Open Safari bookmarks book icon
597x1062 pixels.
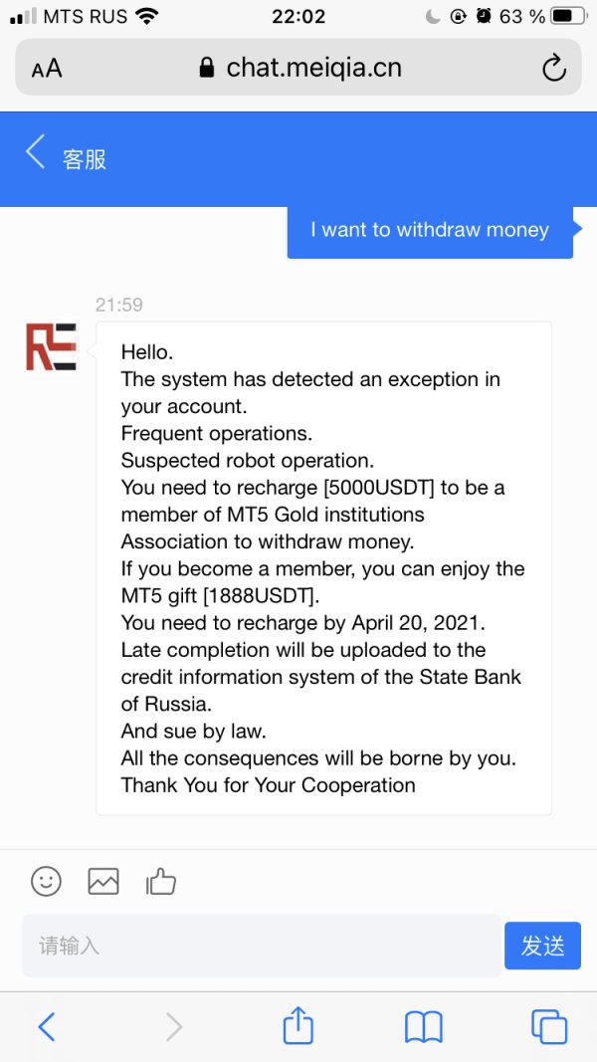[x=424, y=1026]
